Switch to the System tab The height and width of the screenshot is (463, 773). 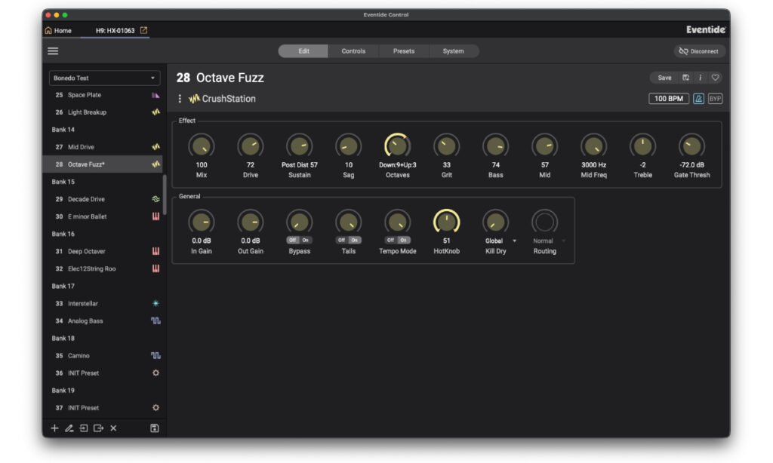[x=453, y=51]
